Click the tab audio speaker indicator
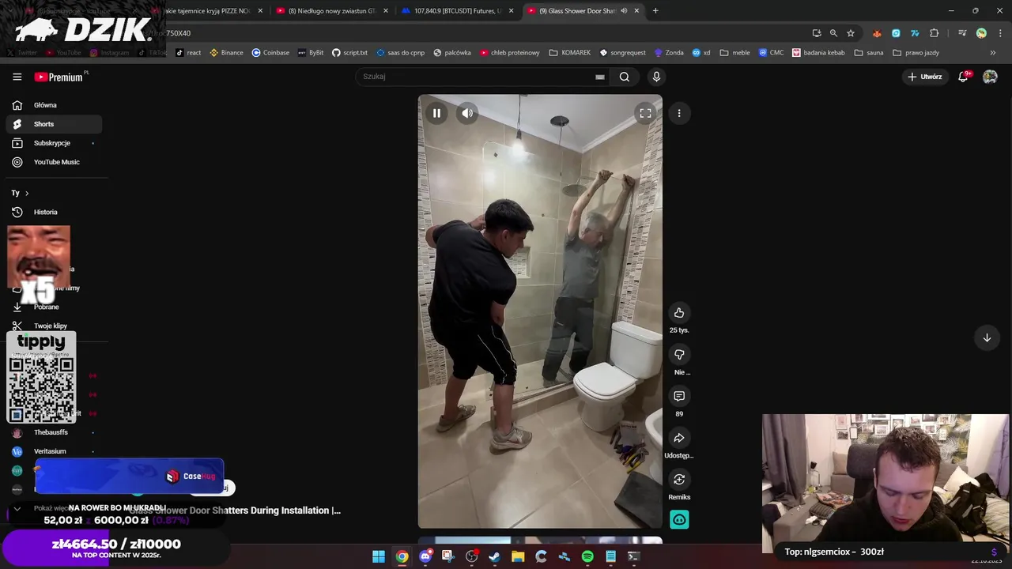 pos(624,11)
